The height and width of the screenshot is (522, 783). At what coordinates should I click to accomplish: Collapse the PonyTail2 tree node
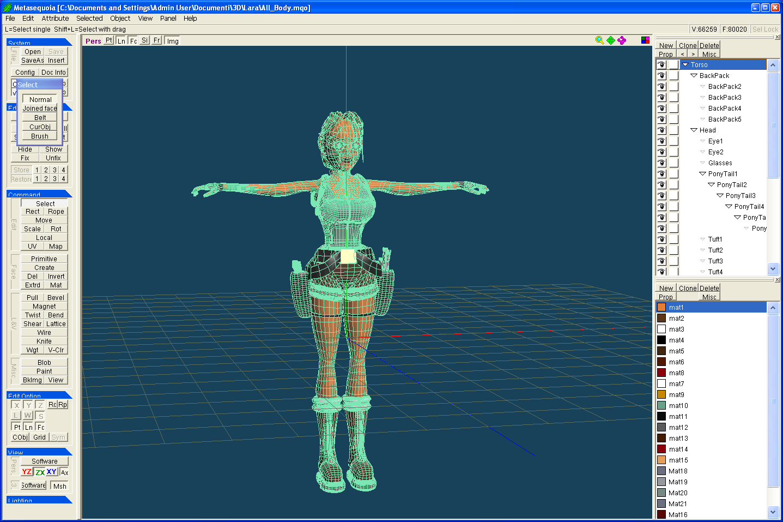(711, 184)
